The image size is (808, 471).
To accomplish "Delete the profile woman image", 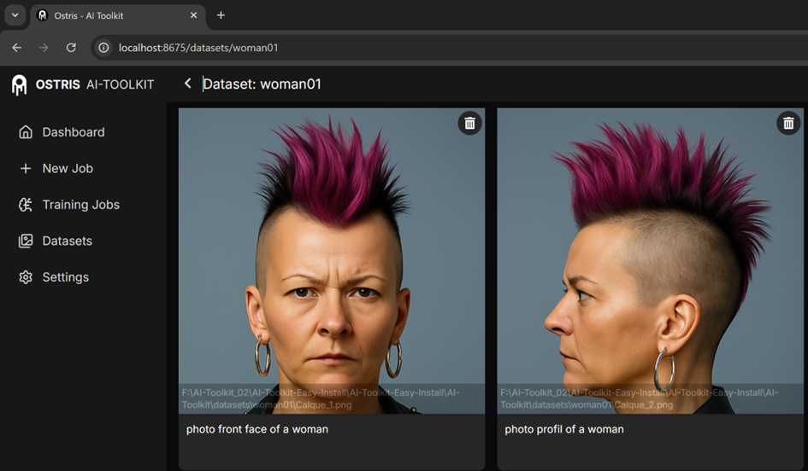I will [787, 124].
